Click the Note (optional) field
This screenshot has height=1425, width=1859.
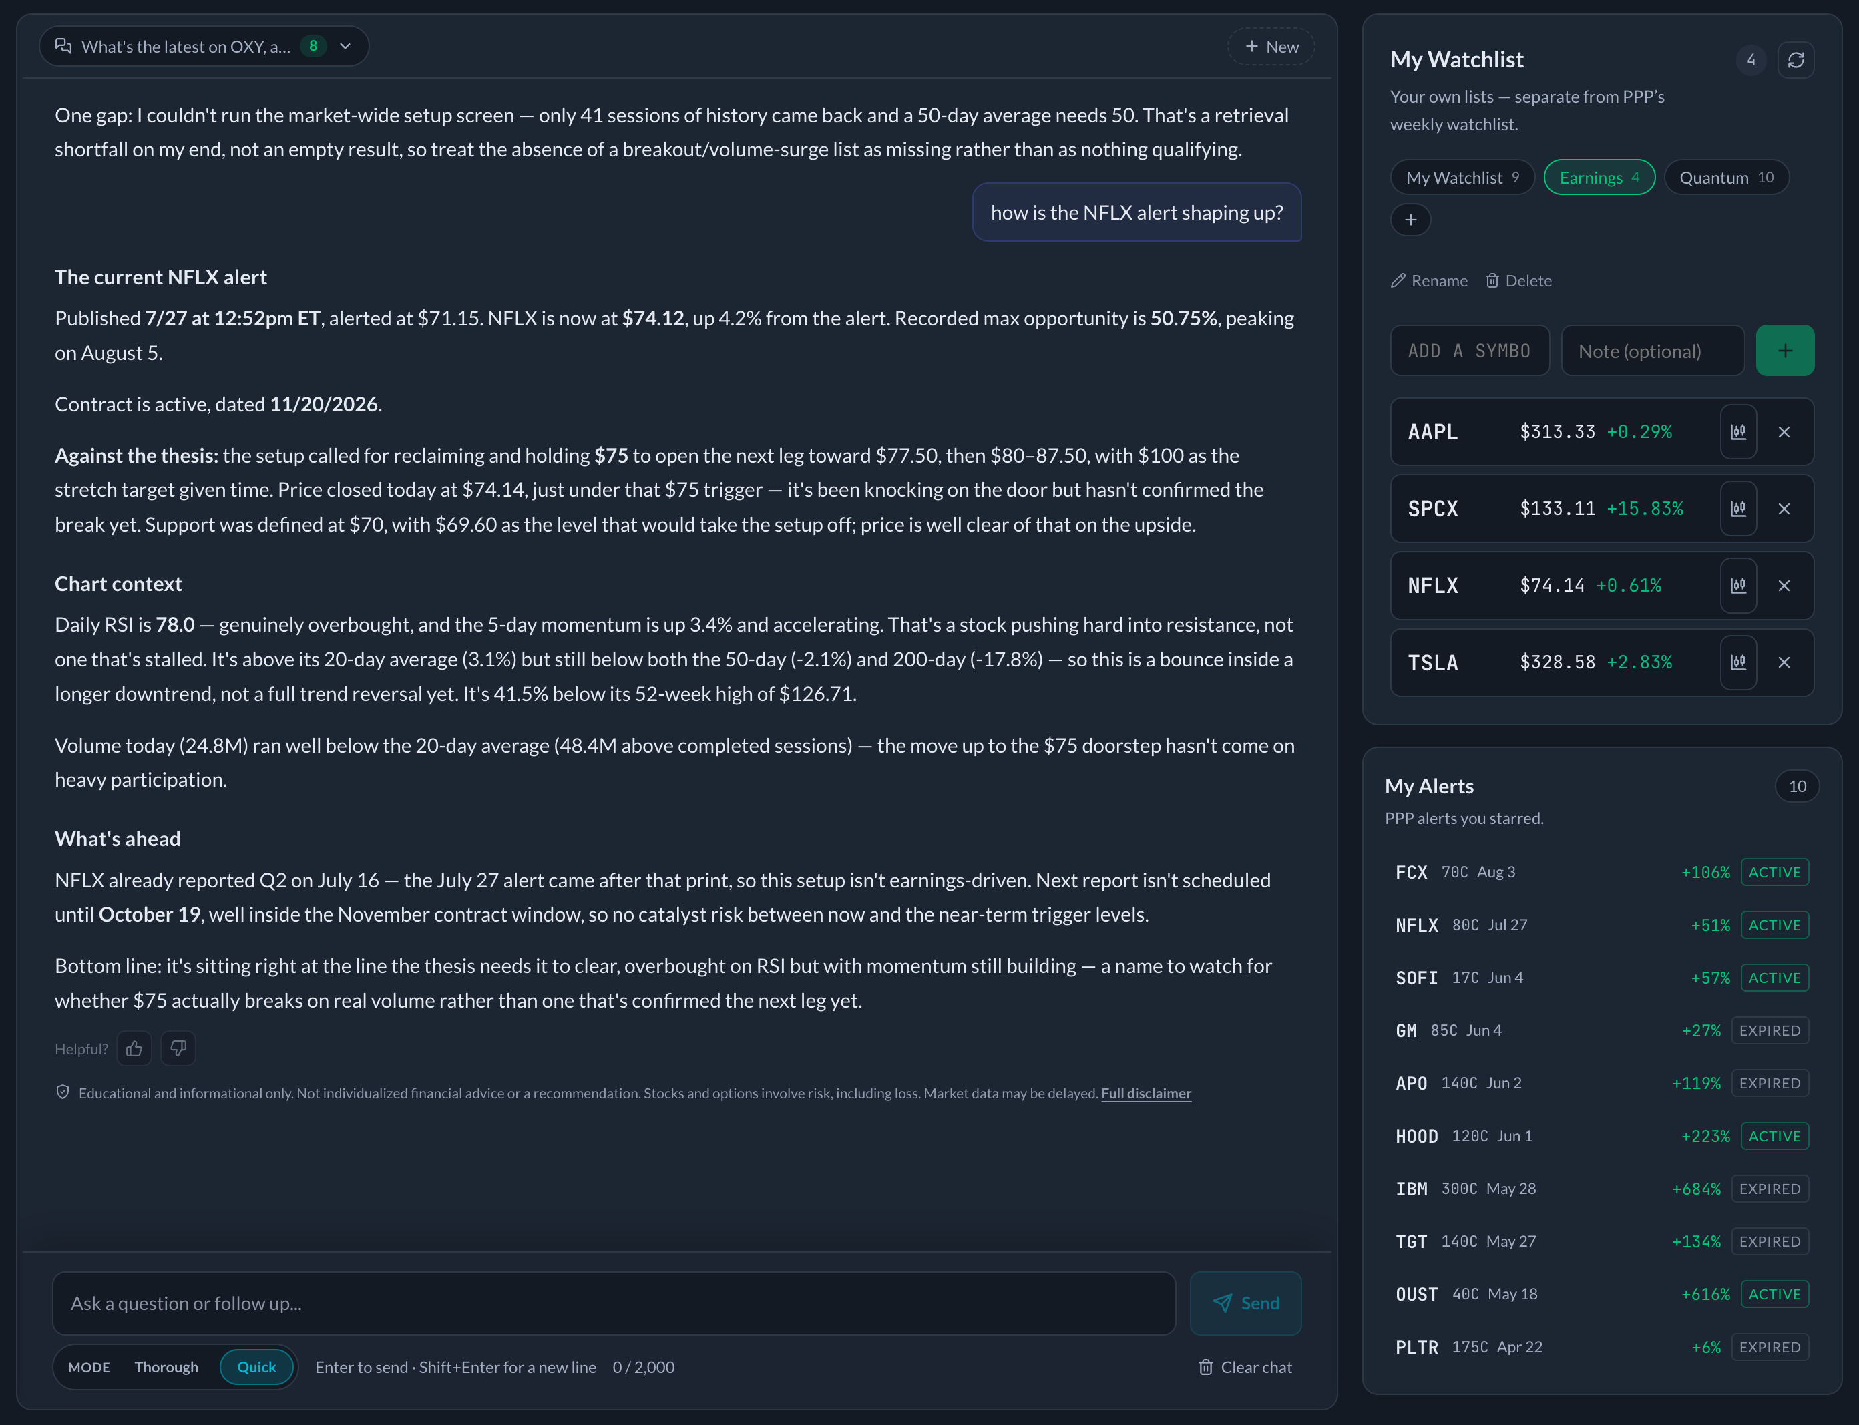[x=1652, y=351]
